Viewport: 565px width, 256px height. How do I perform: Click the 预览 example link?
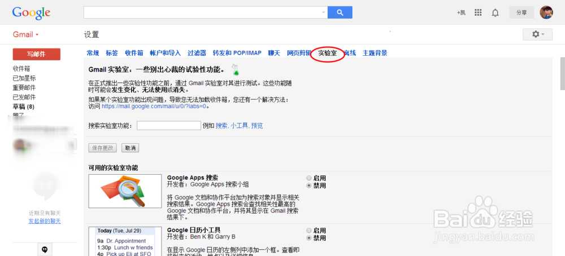point(257,126)
